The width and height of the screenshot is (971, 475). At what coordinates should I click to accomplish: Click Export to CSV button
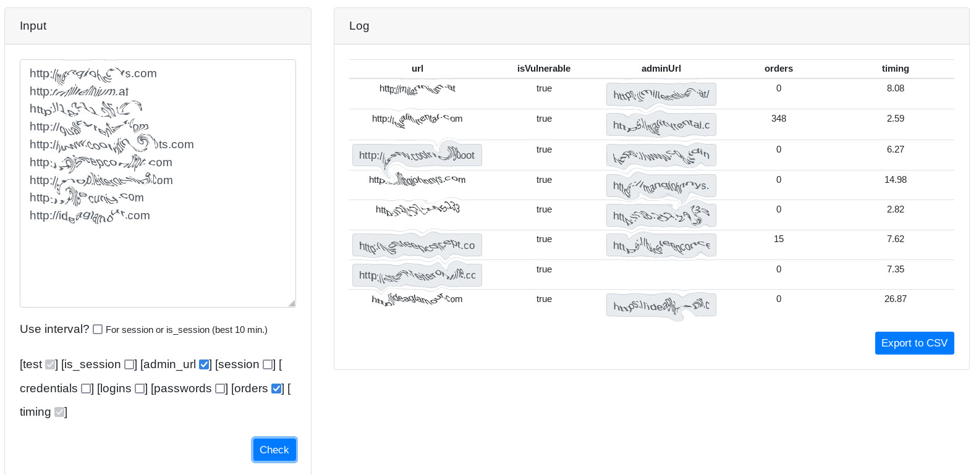914,343
